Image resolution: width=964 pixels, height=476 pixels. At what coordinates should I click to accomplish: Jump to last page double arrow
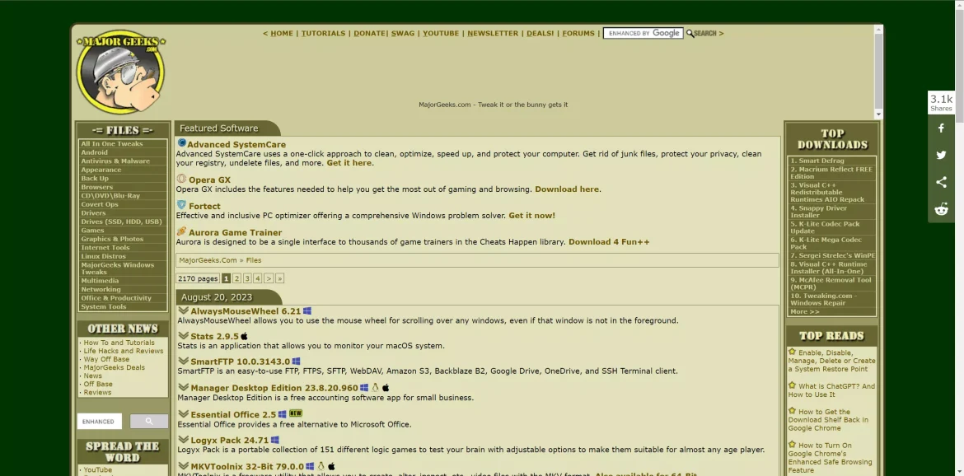pyautogui.click(x=280, y=278)
